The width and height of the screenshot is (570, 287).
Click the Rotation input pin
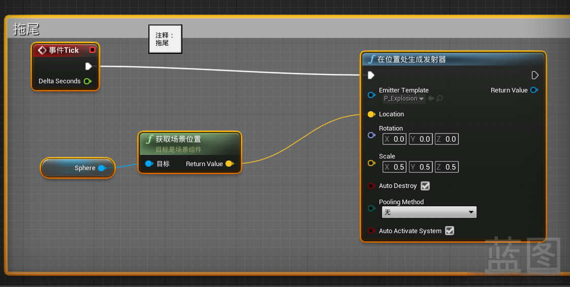click(371, 135)
